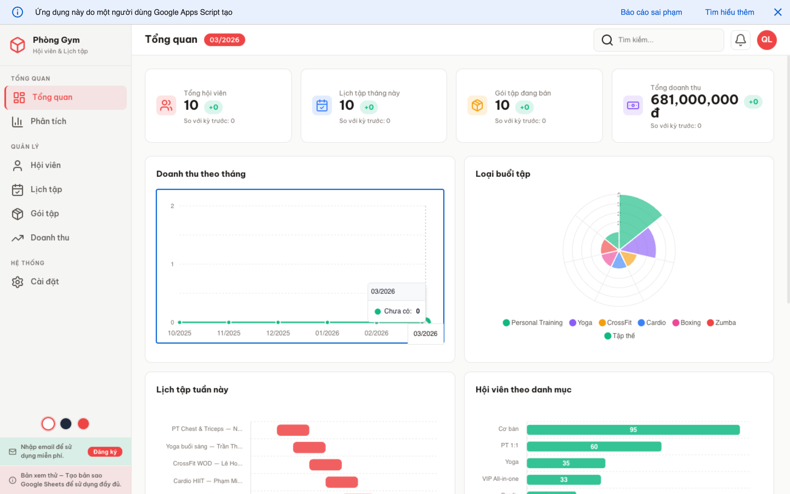Open the Tìm hiểu thêm link

(x=729, y=12)
